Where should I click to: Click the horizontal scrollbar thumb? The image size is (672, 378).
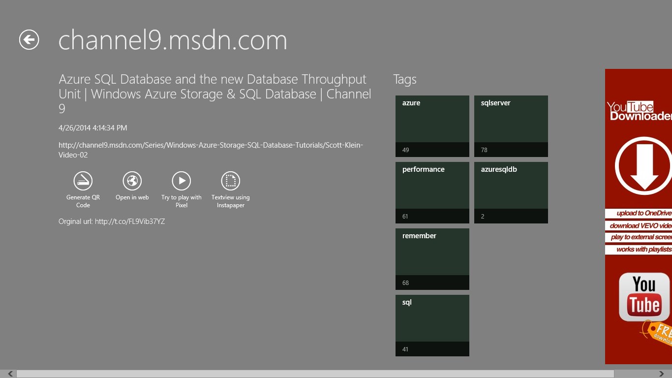315,374
